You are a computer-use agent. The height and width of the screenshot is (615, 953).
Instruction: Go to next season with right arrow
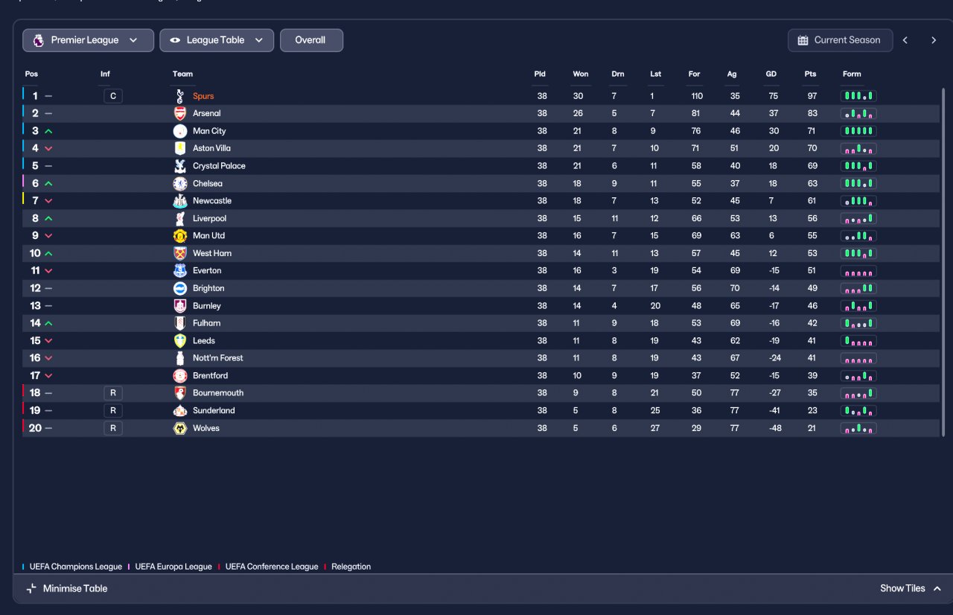(x=934, y=40)
